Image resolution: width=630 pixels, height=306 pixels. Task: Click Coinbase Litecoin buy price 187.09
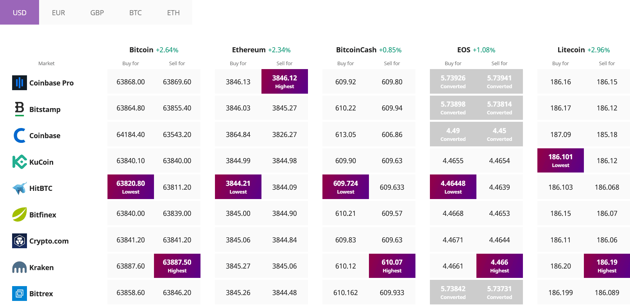560,134
